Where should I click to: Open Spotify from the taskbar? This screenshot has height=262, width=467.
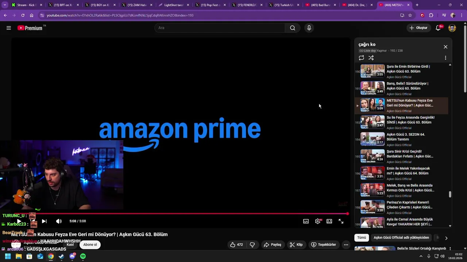[83, 256]
